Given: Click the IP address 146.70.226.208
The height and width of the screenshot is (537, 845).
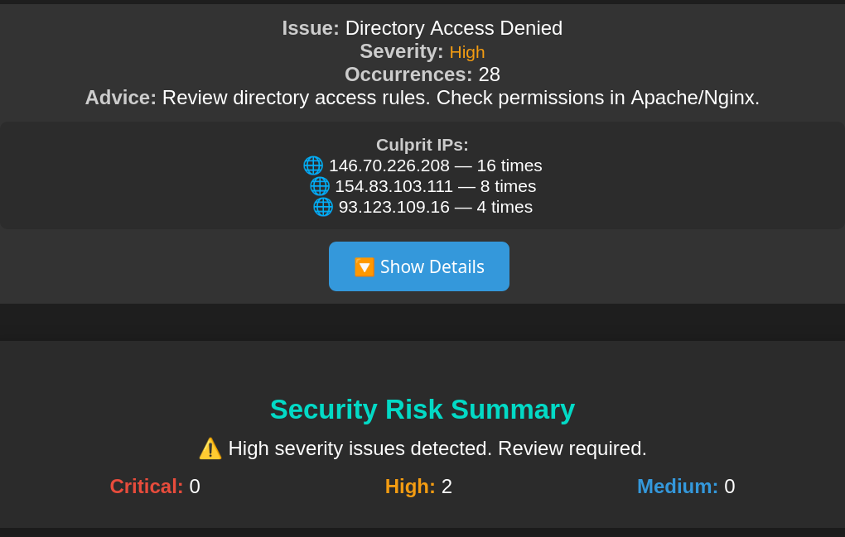Looking at the screenshot, I should click(389, 165).
